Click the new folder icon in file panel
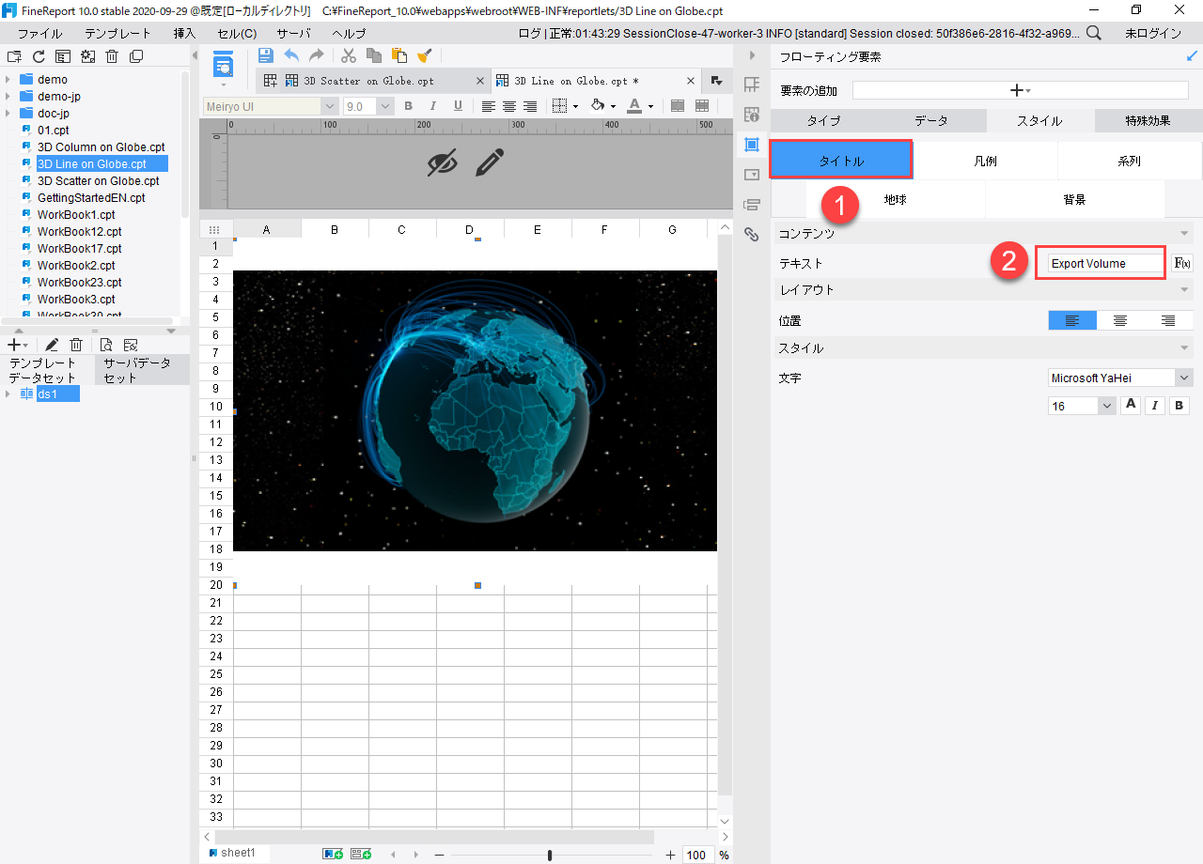Screen dimensions: 1203x864 click(14, 56)
